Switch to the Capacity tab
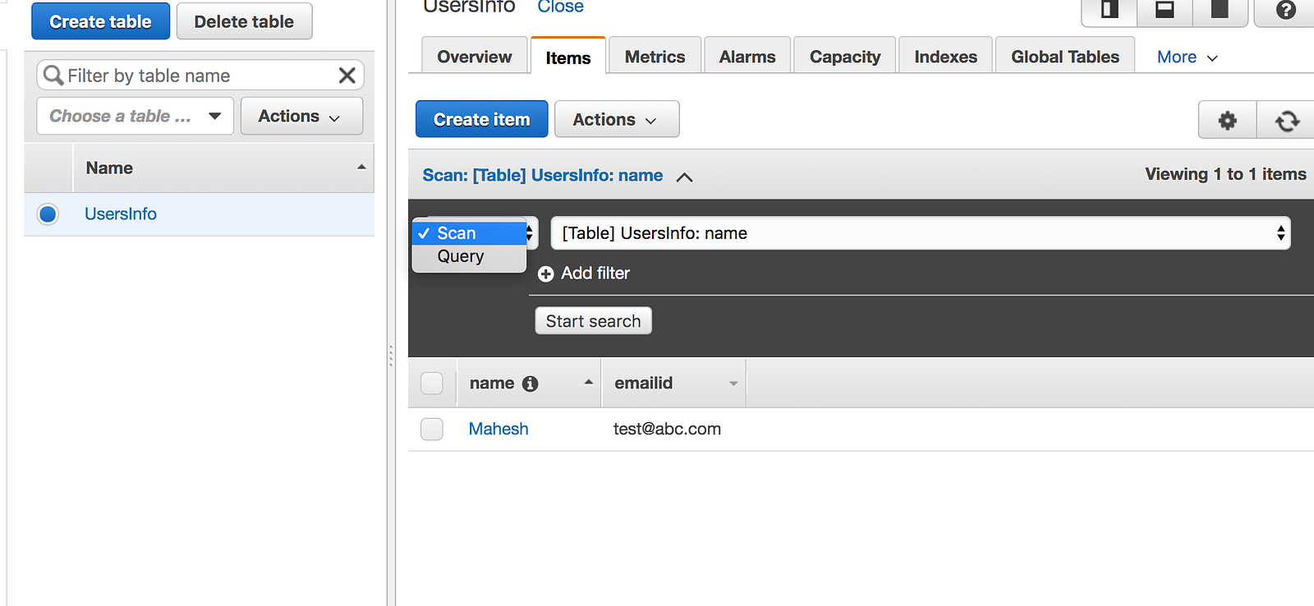This screenshot has width=1314, height=606. coord(845,56)
